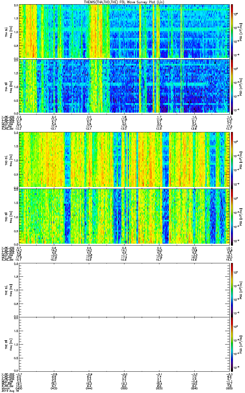Click R_RE_SM value 13.2 under THA panels
The width and height of the screenshot is (245, 393).
[19, 129]
